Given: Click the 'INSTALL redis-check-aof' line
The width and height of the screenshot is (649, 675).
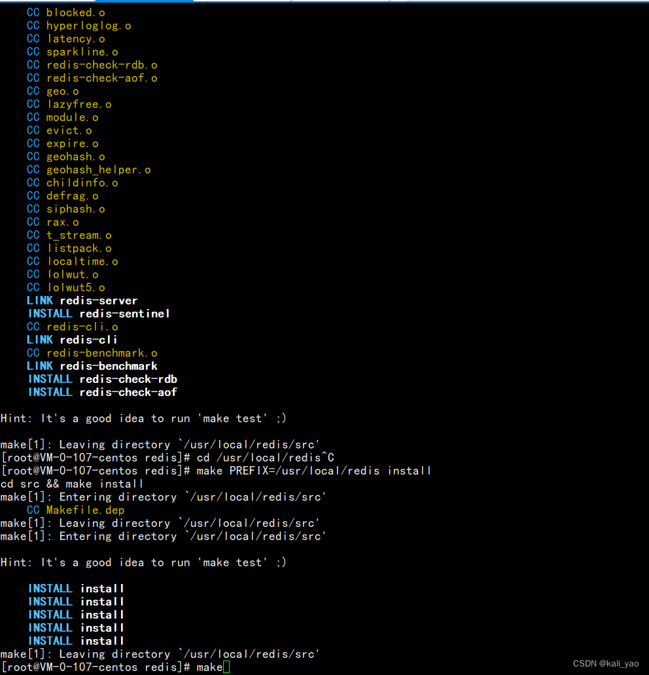Looking at the screenshot, I should (103, 392).
